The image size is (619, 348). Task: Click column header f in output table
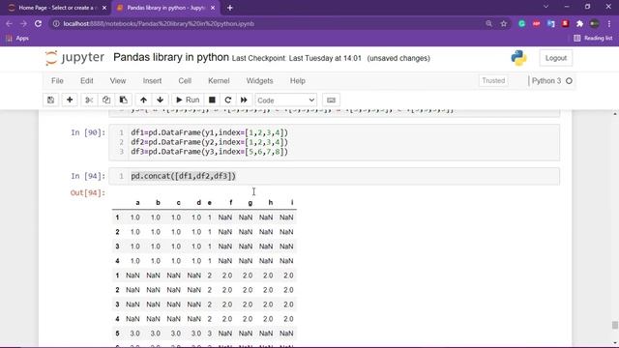[x=231, y=203]
